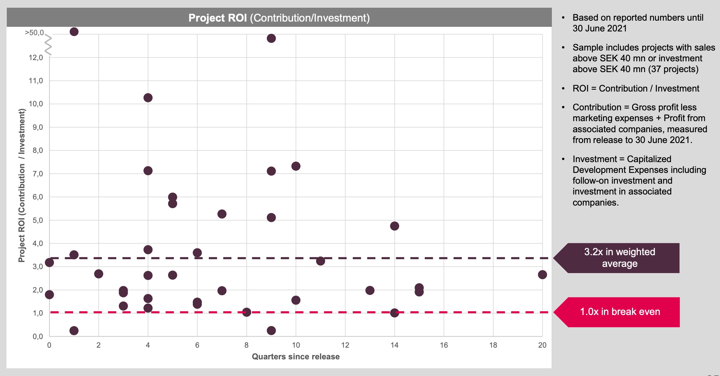This screenshot has width=720, height=376.
Task: Click the Project ROI vertical axis title
Action: click(21, 185)
